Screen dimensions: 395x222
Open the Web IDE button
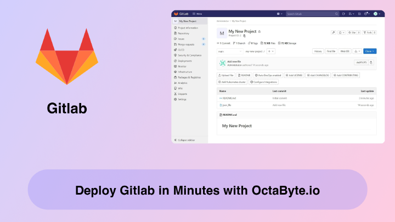point(345,52)
